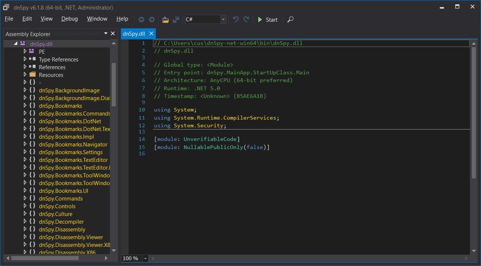
Task: Click braces icon beside dnSpy.Bookmarks.Settings
Action: pos(32,152)
